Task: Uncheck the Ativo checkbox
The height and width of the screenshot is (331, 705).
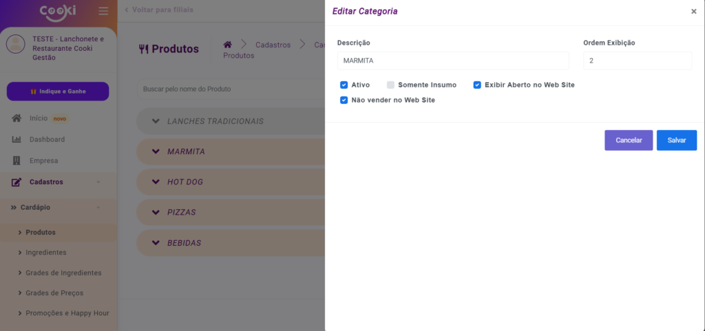Action: click(344, 85)
